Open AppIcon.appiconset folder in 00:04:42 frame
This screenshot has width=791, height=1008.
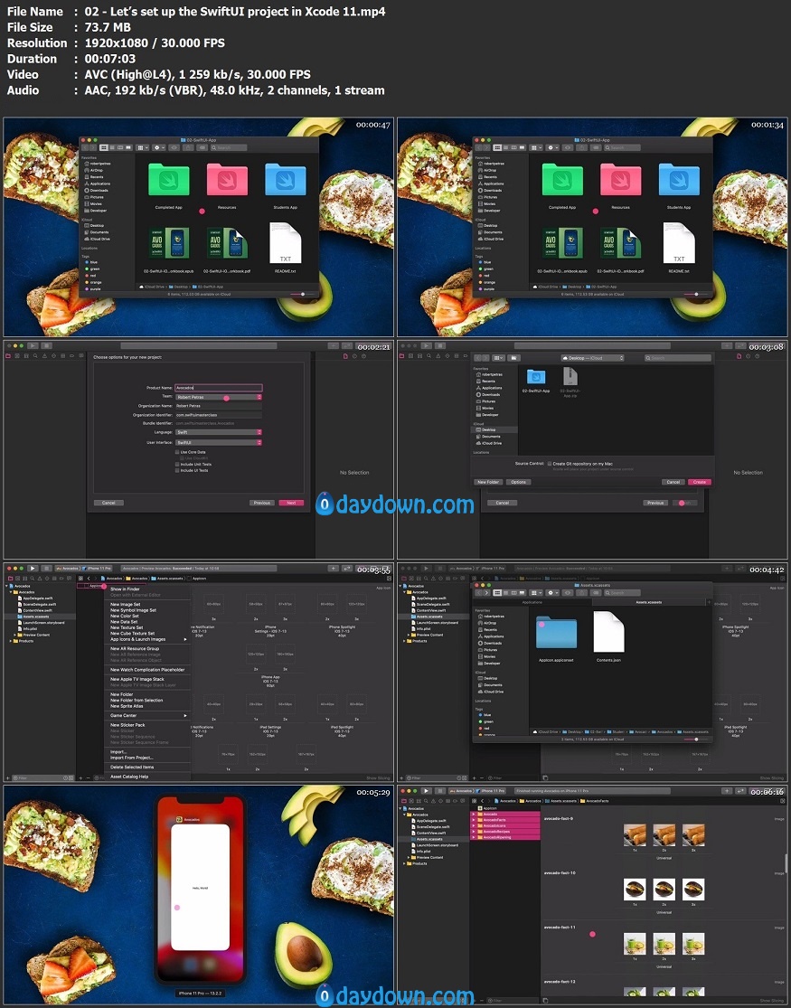click(x=556, y=633)
